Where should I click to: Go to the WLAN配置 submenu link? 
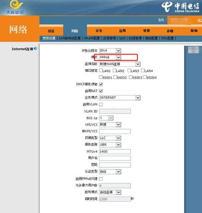[x=92, y=38]
